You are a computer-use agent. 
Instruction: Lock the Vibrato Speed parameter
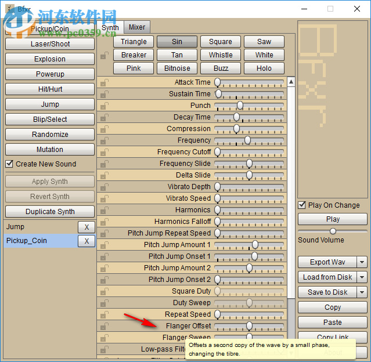[x=105, y=198]
